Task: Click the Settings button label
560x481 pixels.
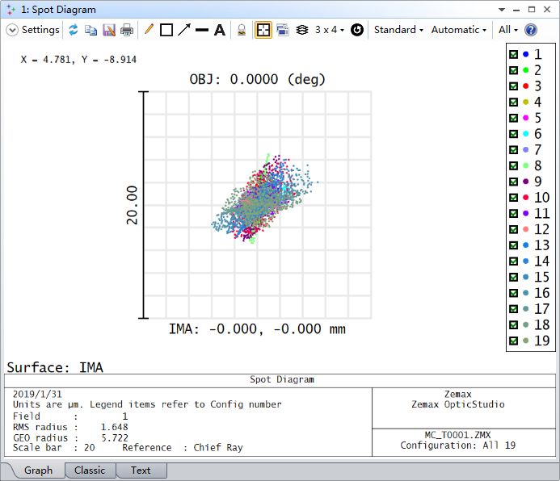Action: pos(40,30)
